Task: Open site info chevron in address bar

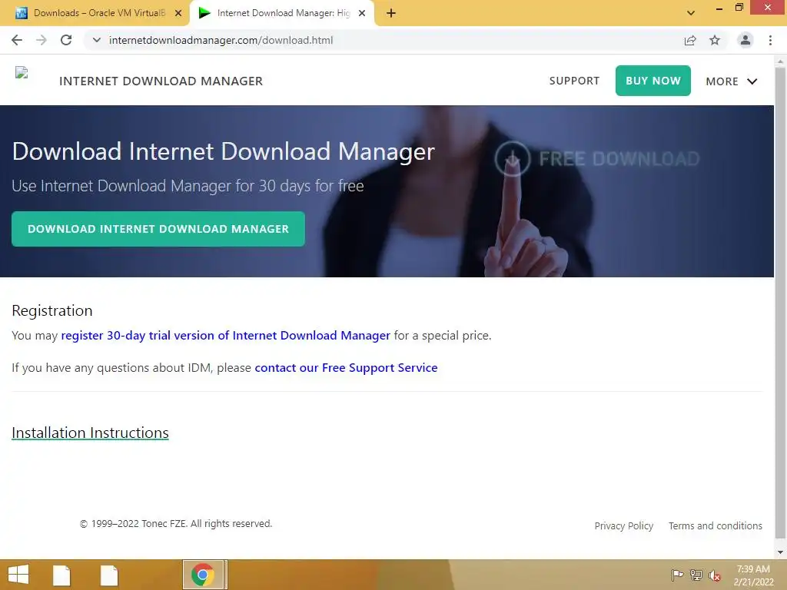Action: tap(96, 40)
